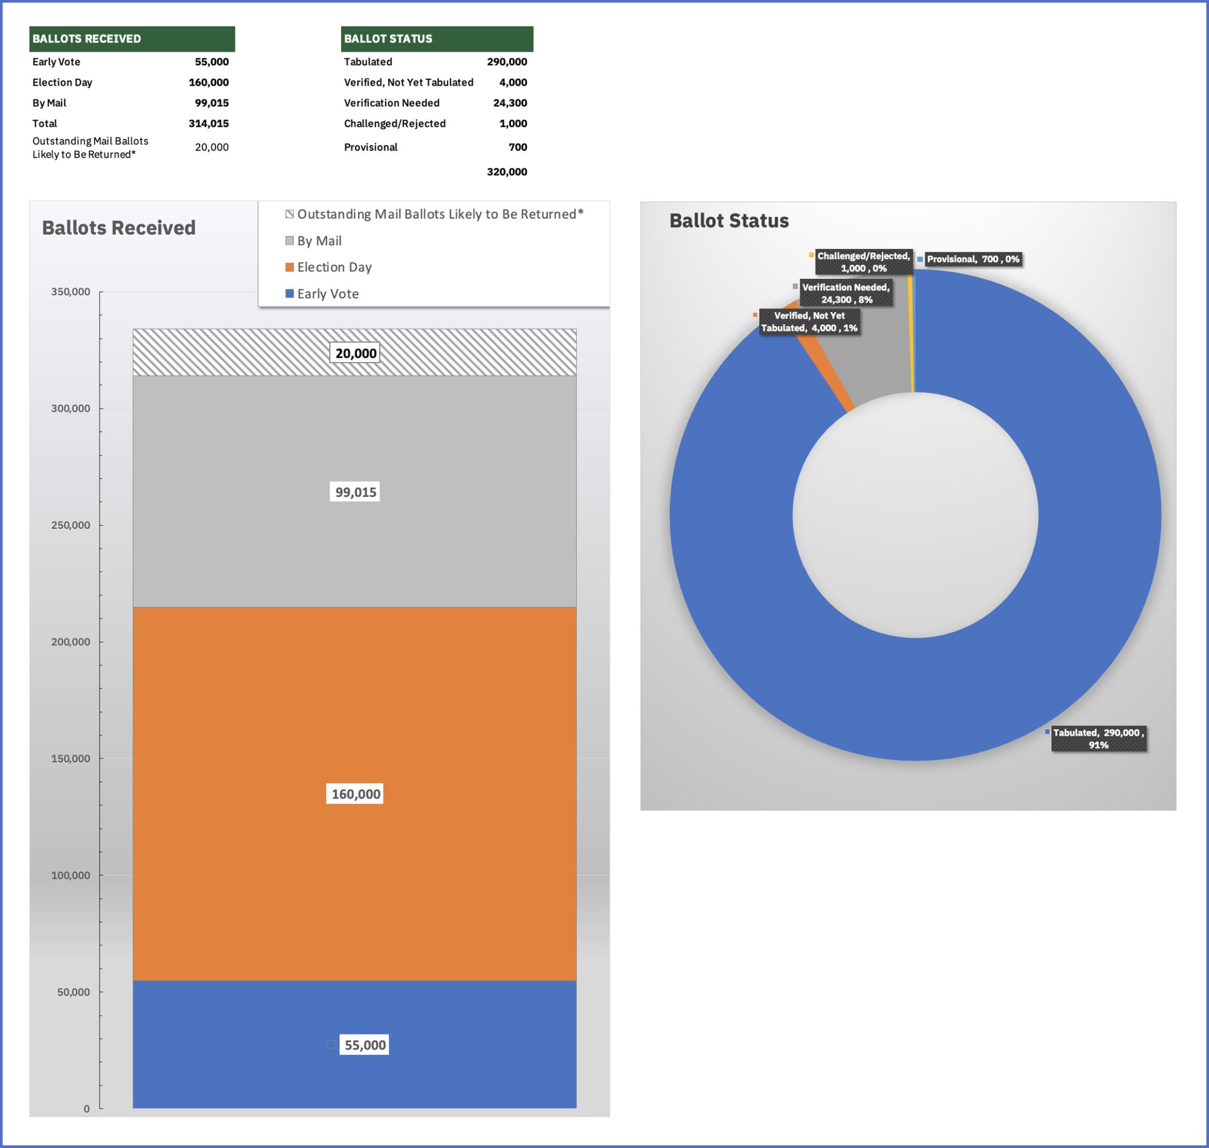This screenshot has width=1209, height=1148.
Task: Select the Verification Needed callout marker
Action: click(x=796, y=287)
